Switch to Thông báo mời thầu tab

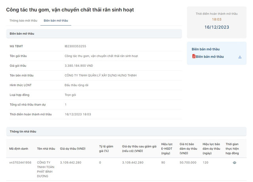23,21
